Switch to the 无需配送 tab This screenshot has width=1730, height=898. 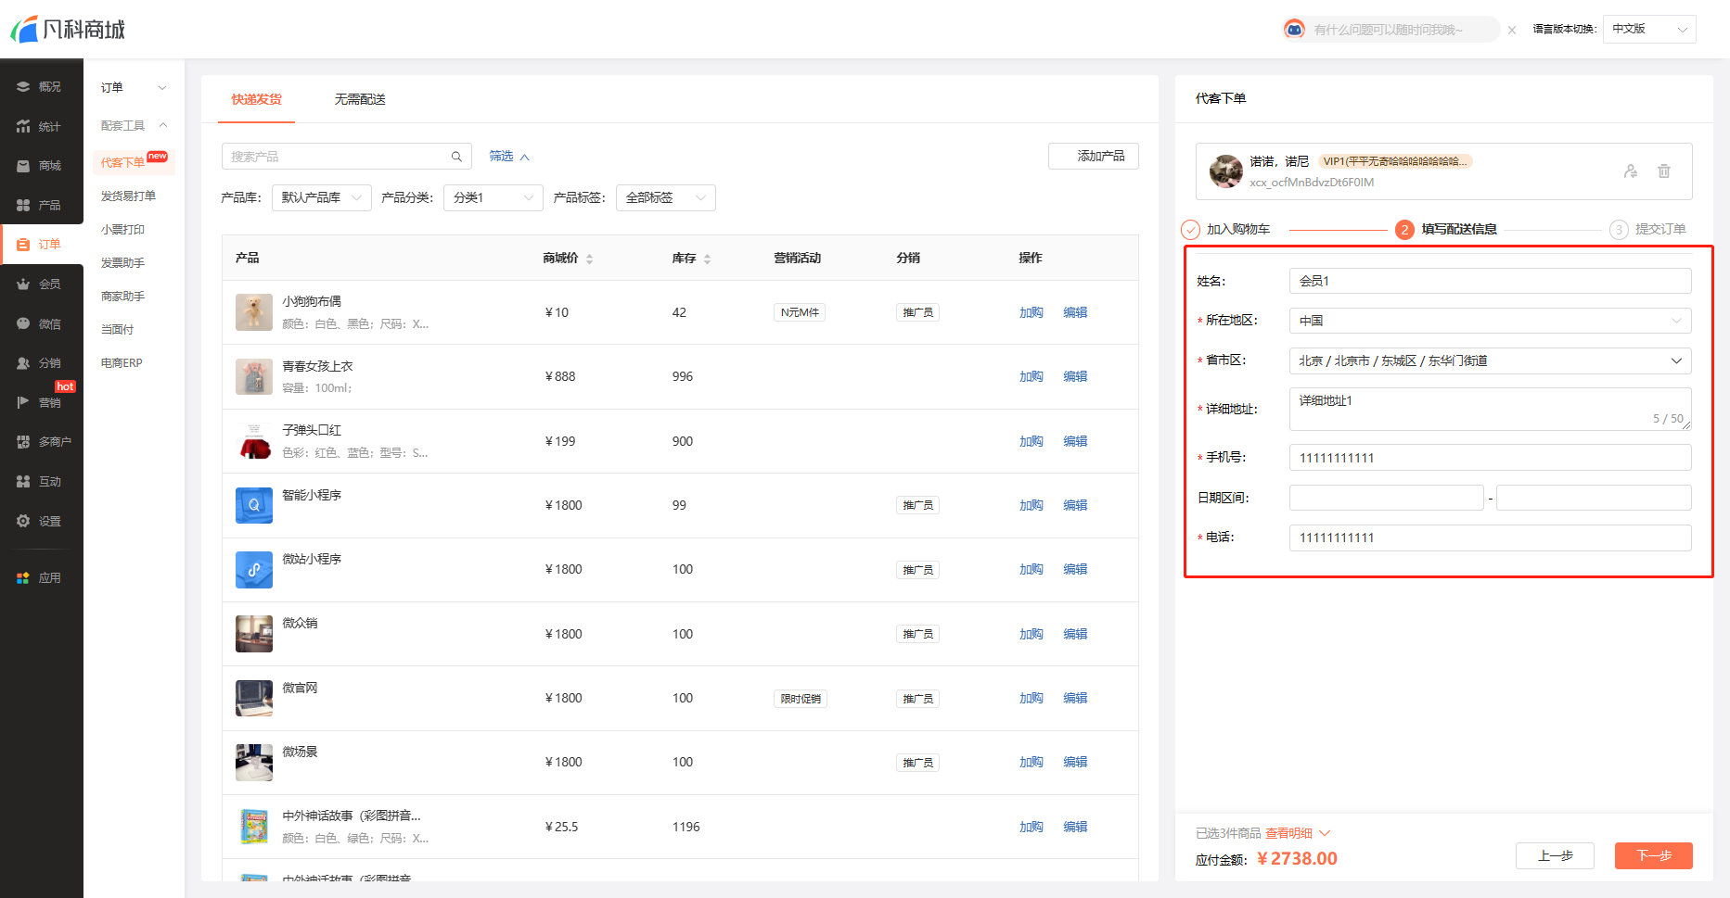pyautogui.click(x=360, y=99)
